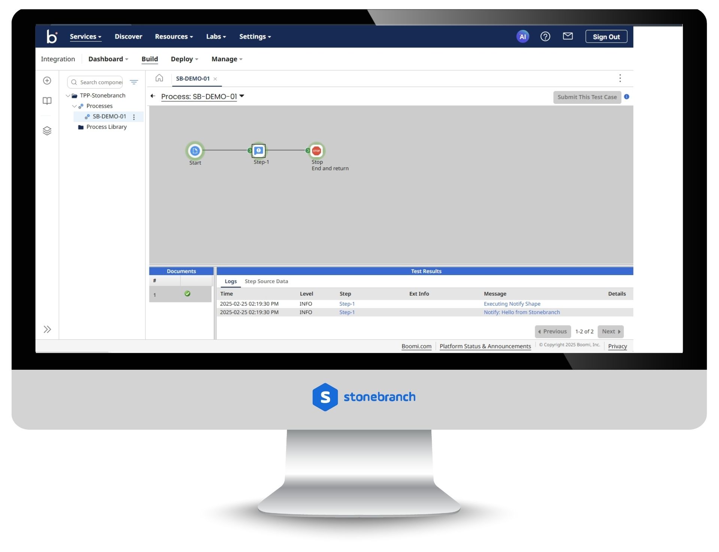
Task: Open the Privacy footer link
Action: [x=618, y=347]
